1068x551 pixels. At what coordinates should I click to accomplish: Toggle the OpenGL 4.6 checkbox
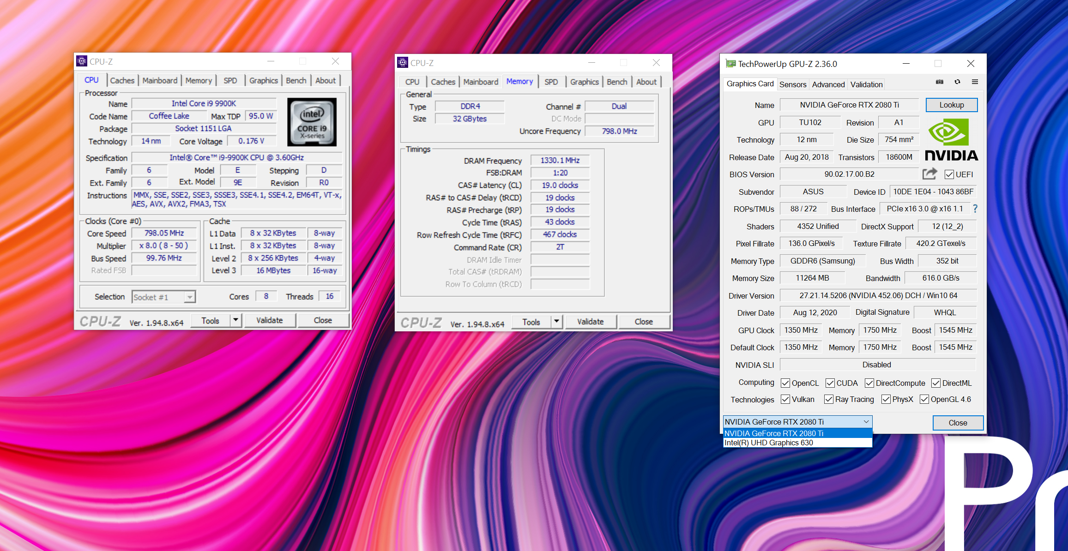click(x=924, y=399)
